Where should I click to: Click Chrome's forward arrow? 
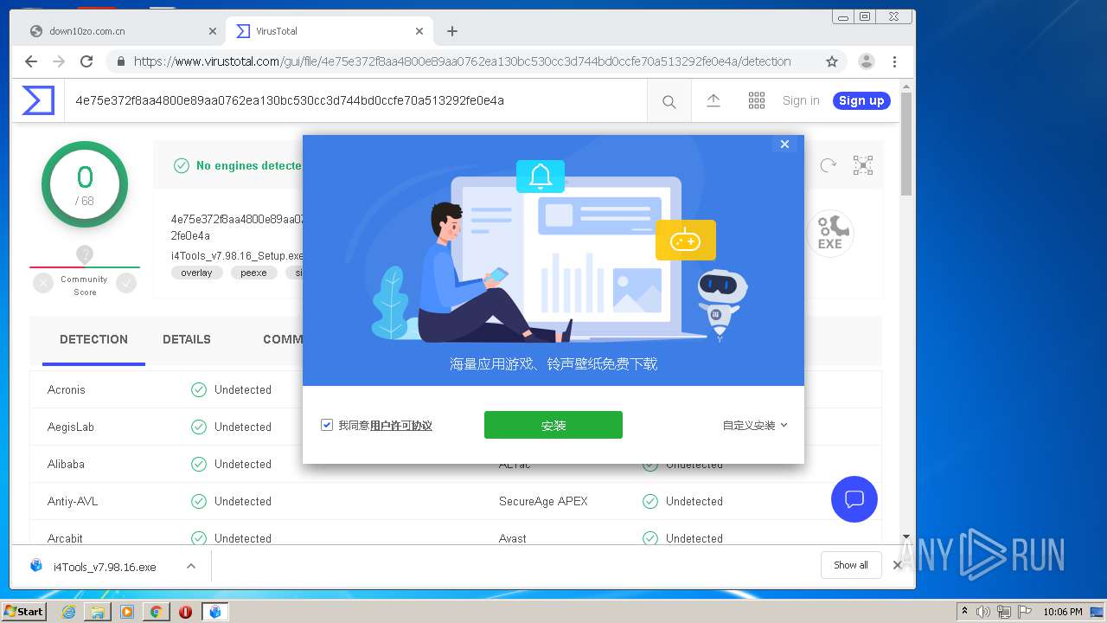(x=59, y=61)
